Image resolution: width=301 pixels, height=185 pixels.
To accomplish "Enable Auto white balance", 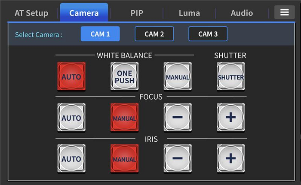I will (x=71, y=77).
